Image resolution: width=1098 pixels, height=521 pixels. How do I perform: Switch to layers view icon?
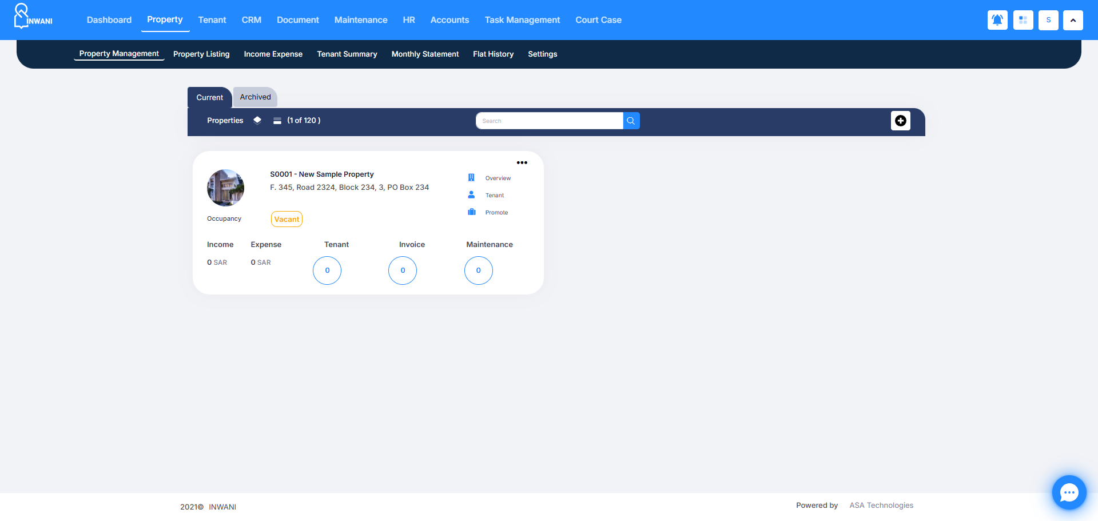[257, 120]
